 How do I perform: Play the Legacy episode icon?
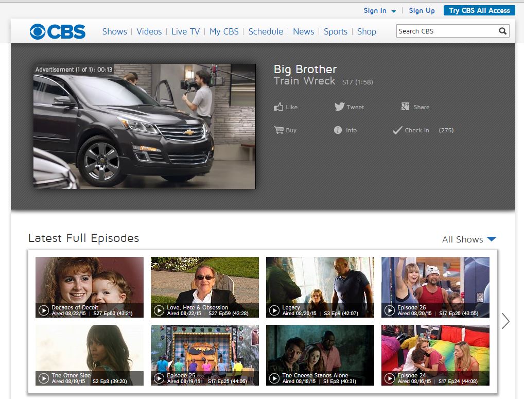[274, 310]
